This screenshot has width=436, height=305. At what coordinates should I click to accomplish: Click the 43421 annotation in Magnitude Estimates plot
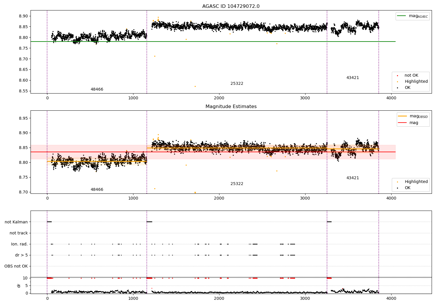coord(353,178)
